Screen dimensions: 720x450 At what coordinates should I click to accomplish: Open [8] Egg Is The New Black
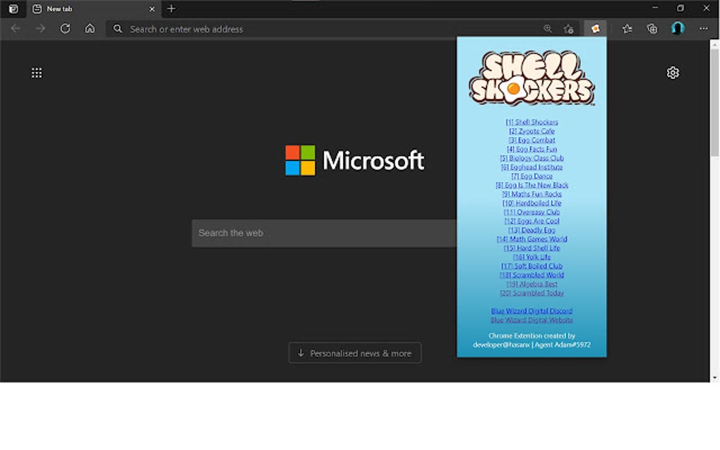(x=532, y=185)
